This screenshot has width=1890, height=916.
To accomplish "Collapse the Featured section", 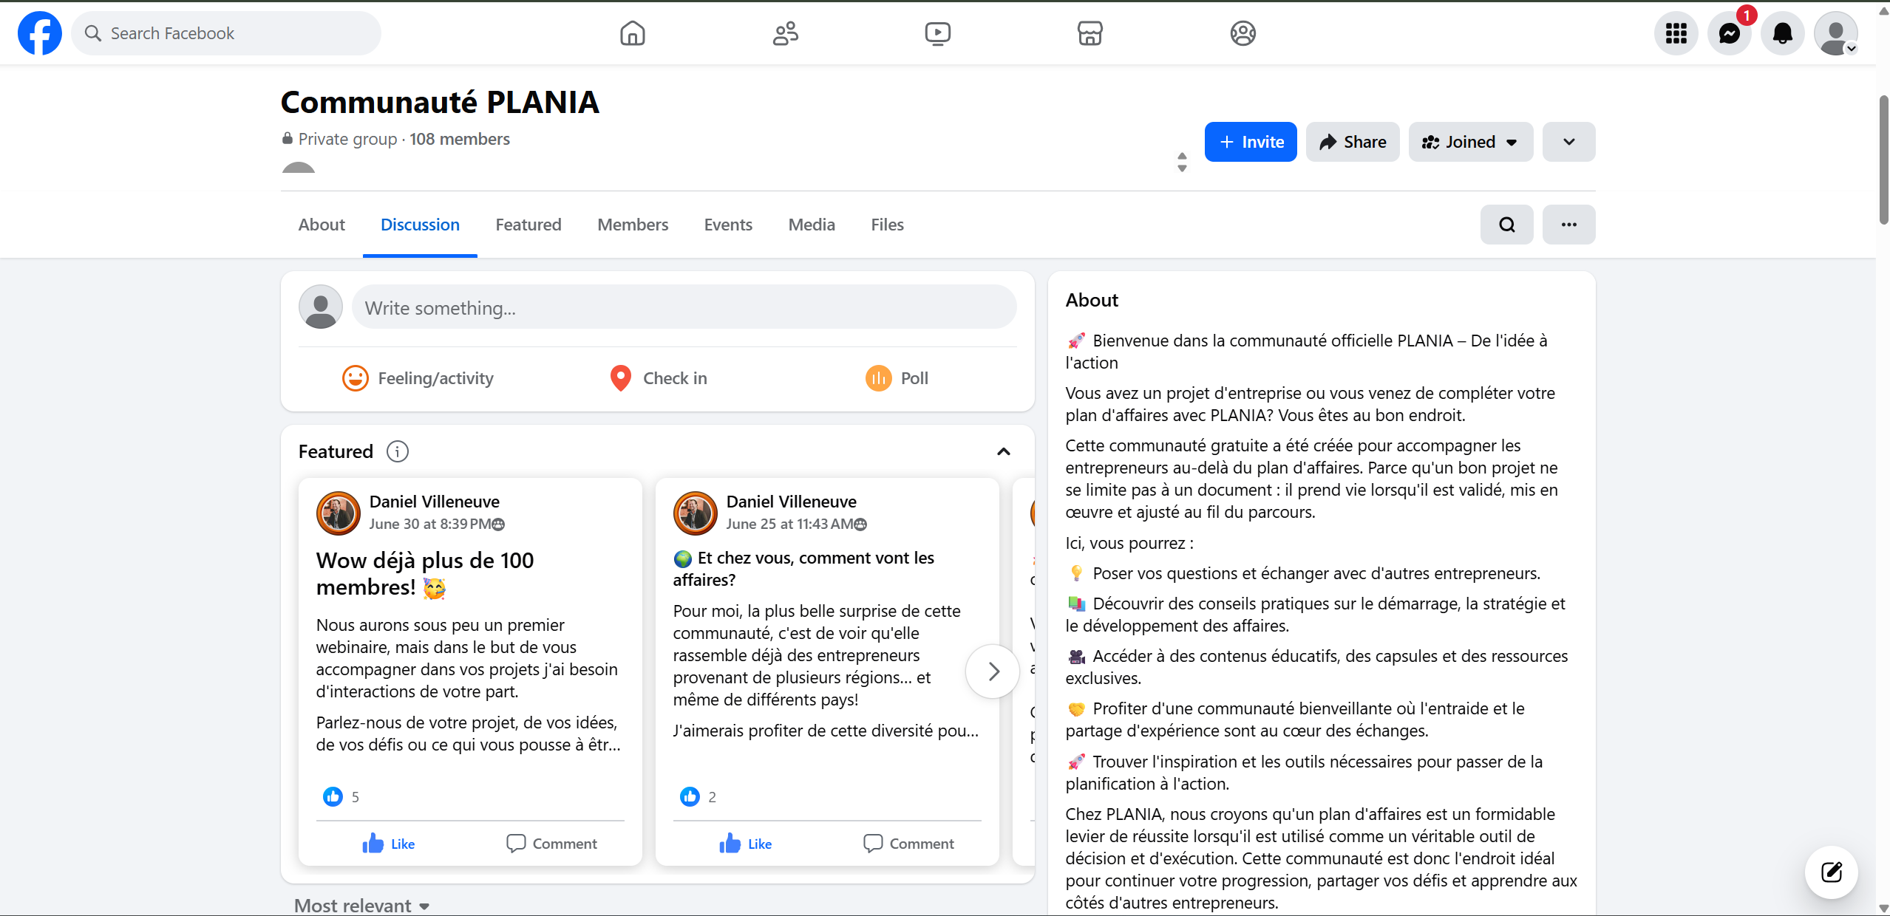I will coord(1003,451).
